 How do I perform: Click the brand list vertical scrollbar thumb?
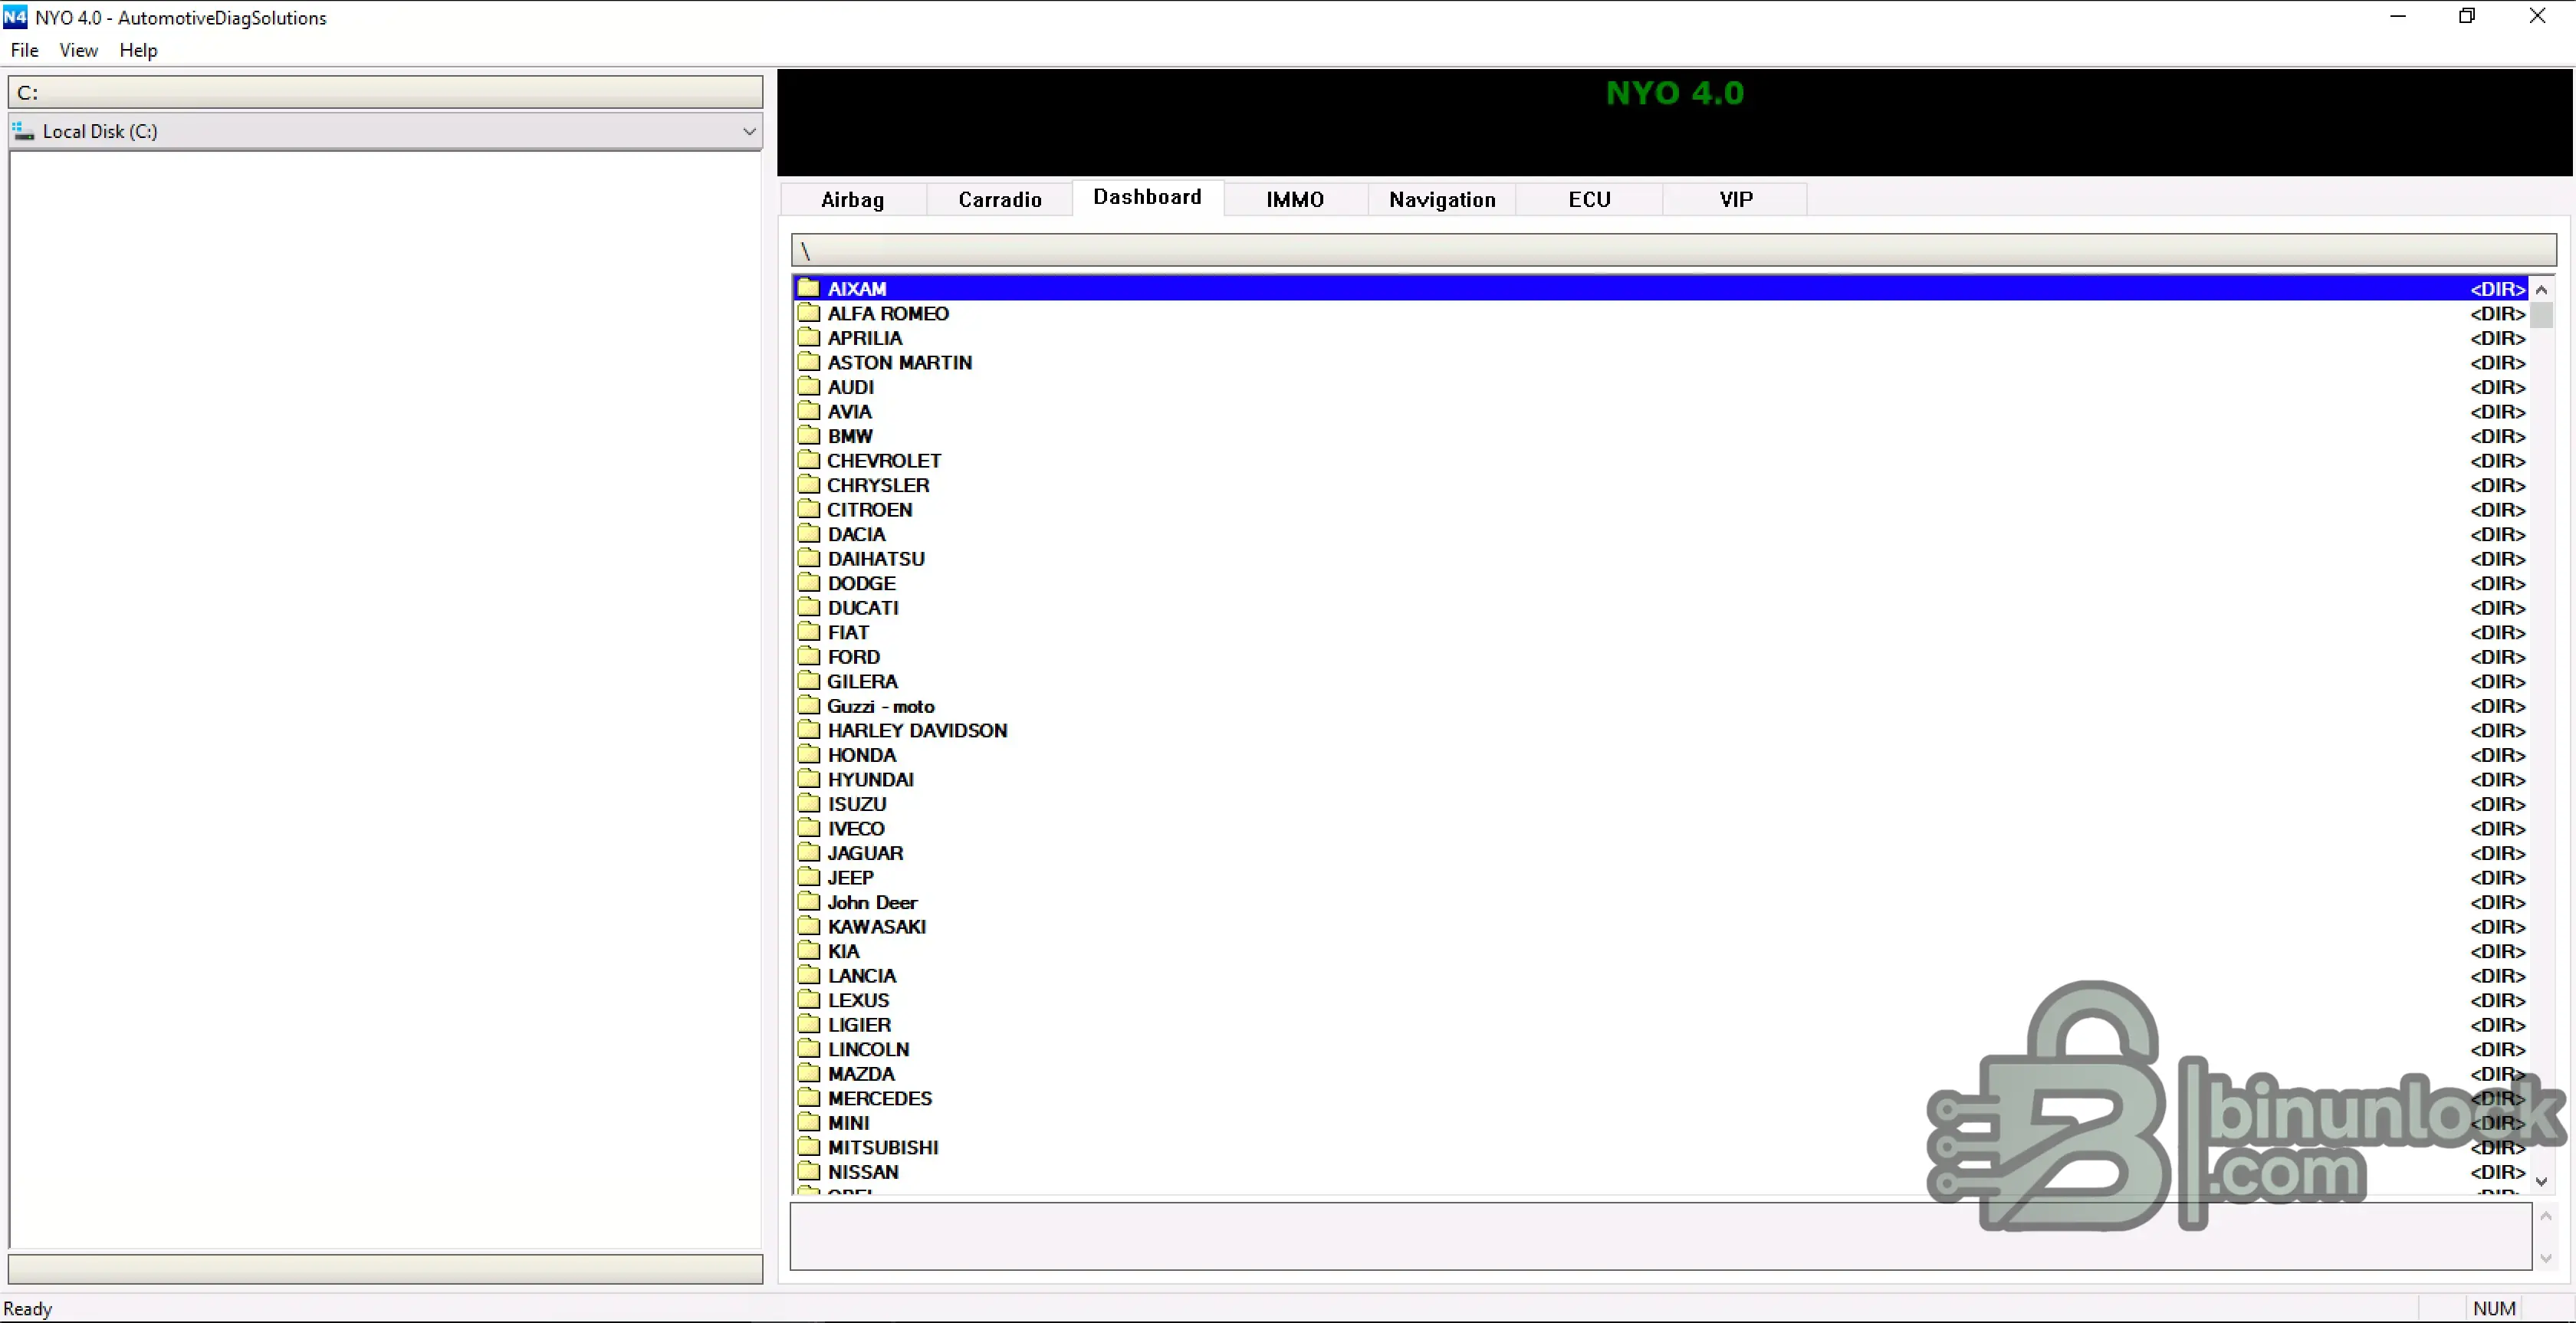pyautogui.click(x=2541, y=315)
